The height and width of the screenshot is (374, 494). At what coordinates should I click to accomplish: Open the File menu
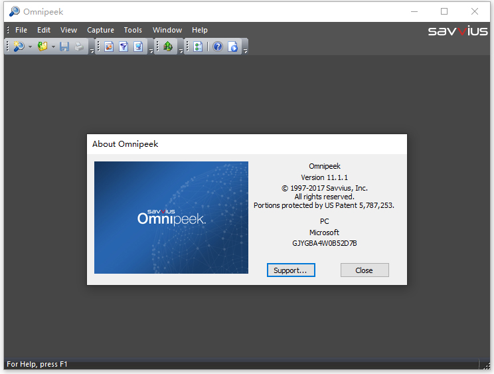click(21, 30)
